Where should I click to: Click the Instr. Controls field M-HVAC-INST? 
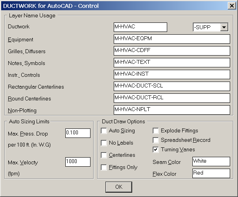coord(172,74)
